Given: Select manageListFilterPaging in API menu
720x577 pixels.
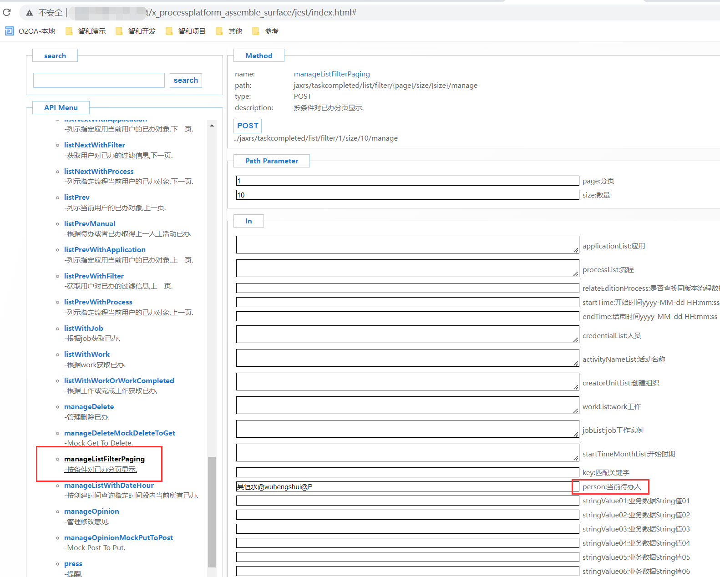Looking at the screenshot, I should tap(104, 459).
